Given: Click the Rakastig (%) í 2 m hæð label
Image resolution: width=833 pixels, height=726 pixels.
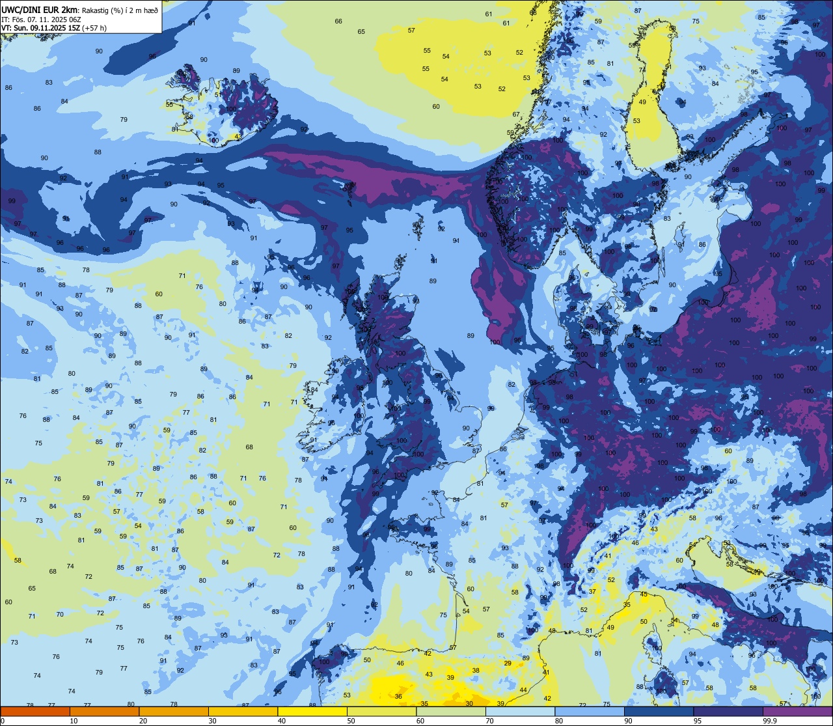Looking at the screenshot, I should [120, 10].
